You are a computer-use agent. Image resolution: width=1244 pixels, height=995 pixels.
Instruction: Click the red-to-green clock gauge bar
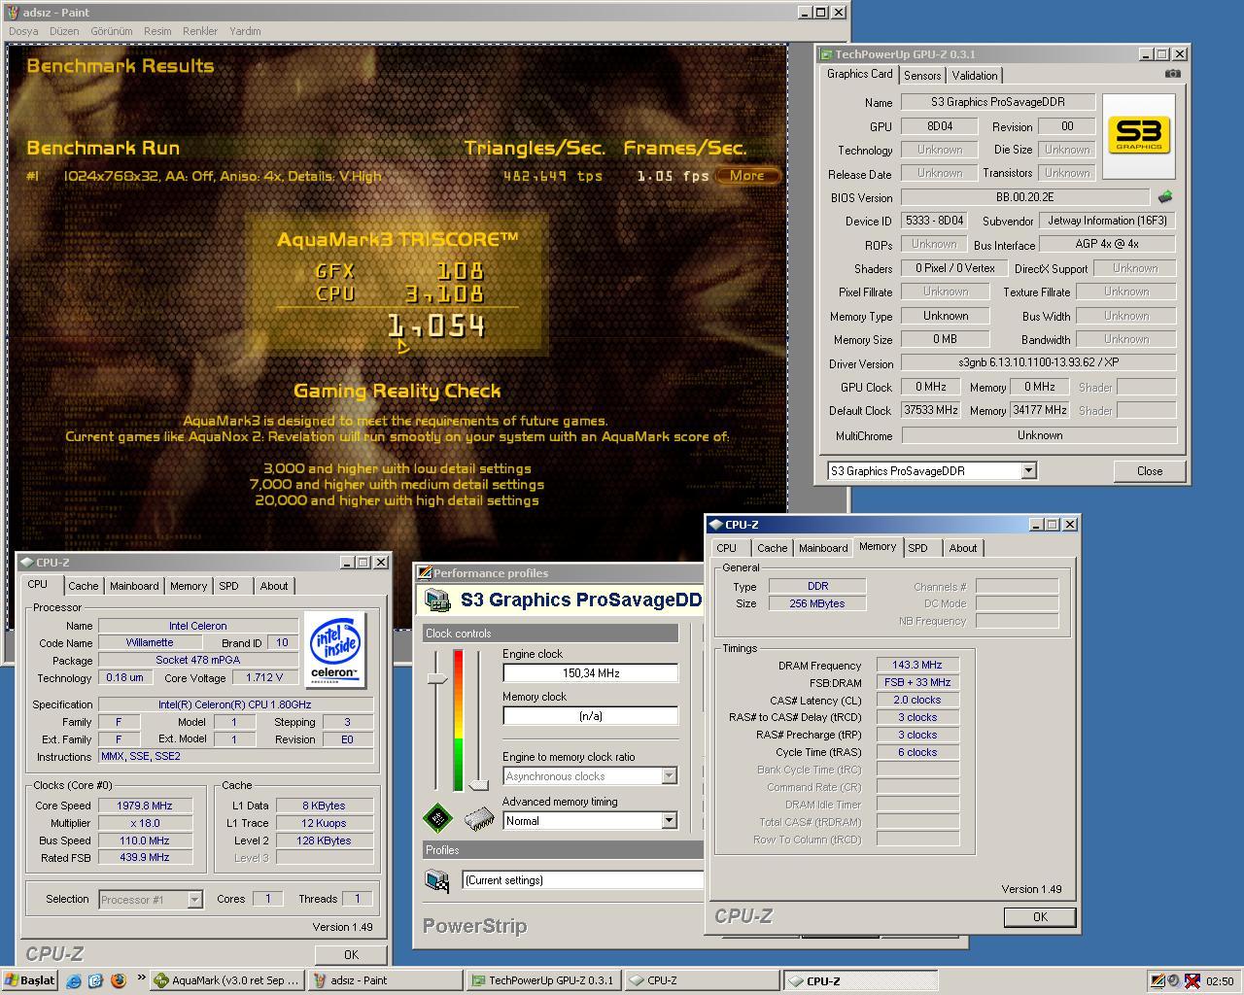tap(458, 719)
